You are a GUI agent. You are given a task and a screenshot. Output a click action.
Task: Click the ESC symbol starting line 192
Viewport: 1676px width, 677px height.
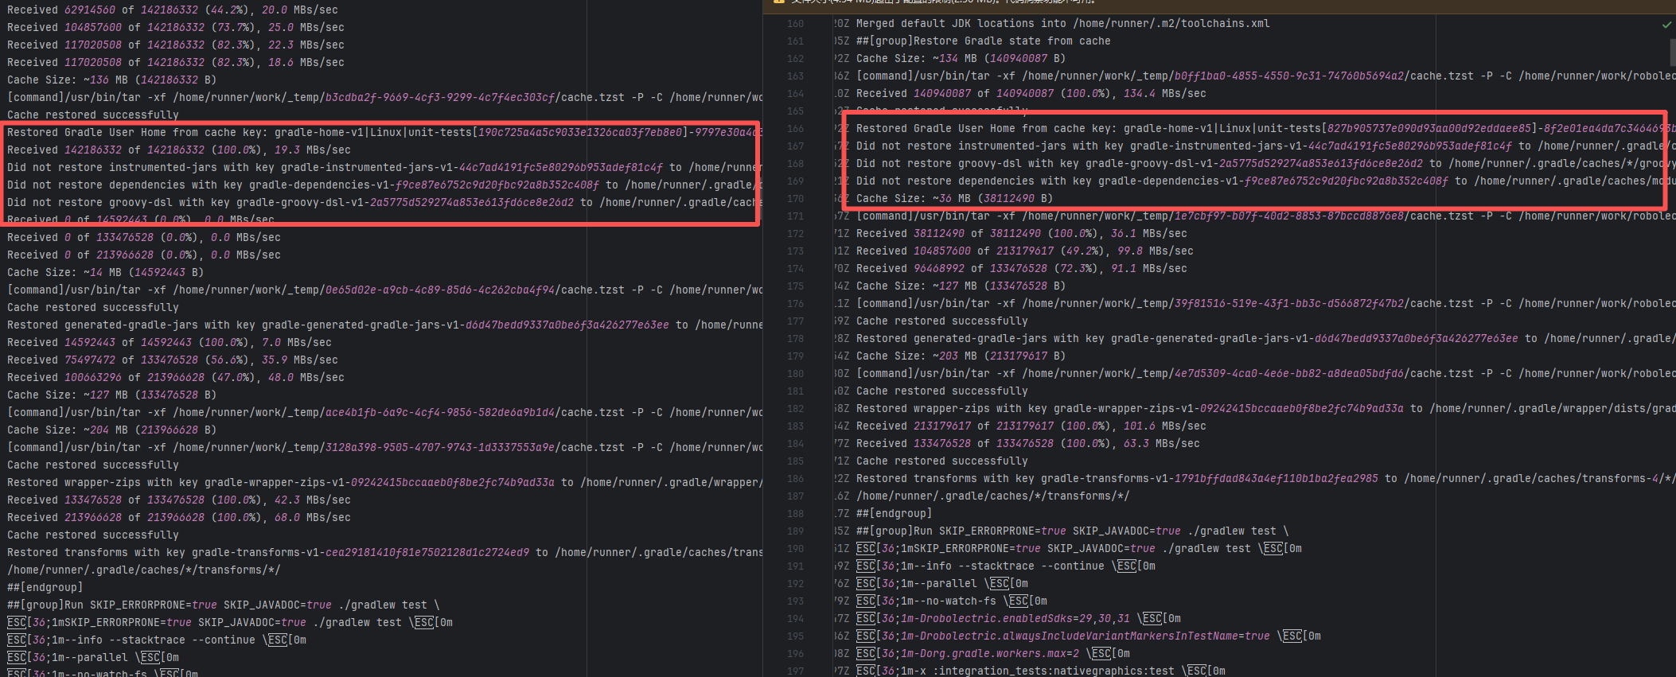pyautogui.click(x=865, y=584)
